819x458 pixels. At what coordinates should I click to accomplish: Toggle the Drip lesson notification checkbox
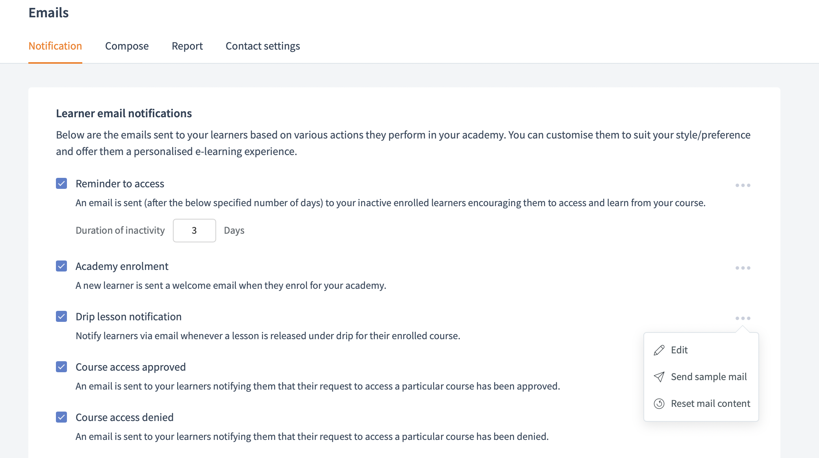(x=61, y=317)
